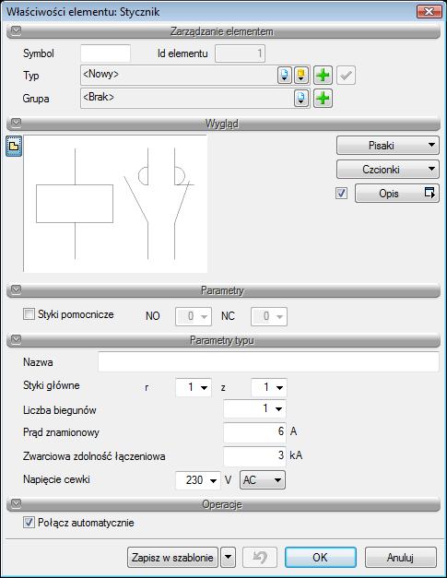Open the Liczba biegunów dropdown
Viewport: 447px width, 578px height.
tap(254, 408)
